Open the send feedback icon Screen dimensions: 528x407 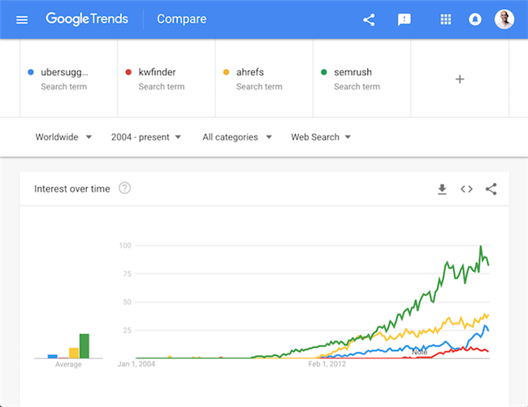pos(404,19)
